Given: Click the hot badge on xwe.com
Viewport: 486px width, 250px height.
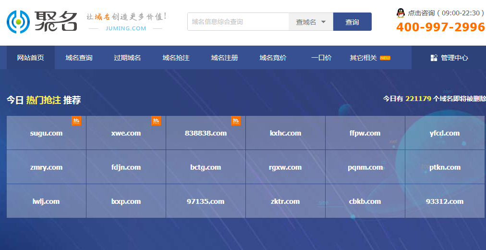Looking at the screenshot, I should [156, 121].
